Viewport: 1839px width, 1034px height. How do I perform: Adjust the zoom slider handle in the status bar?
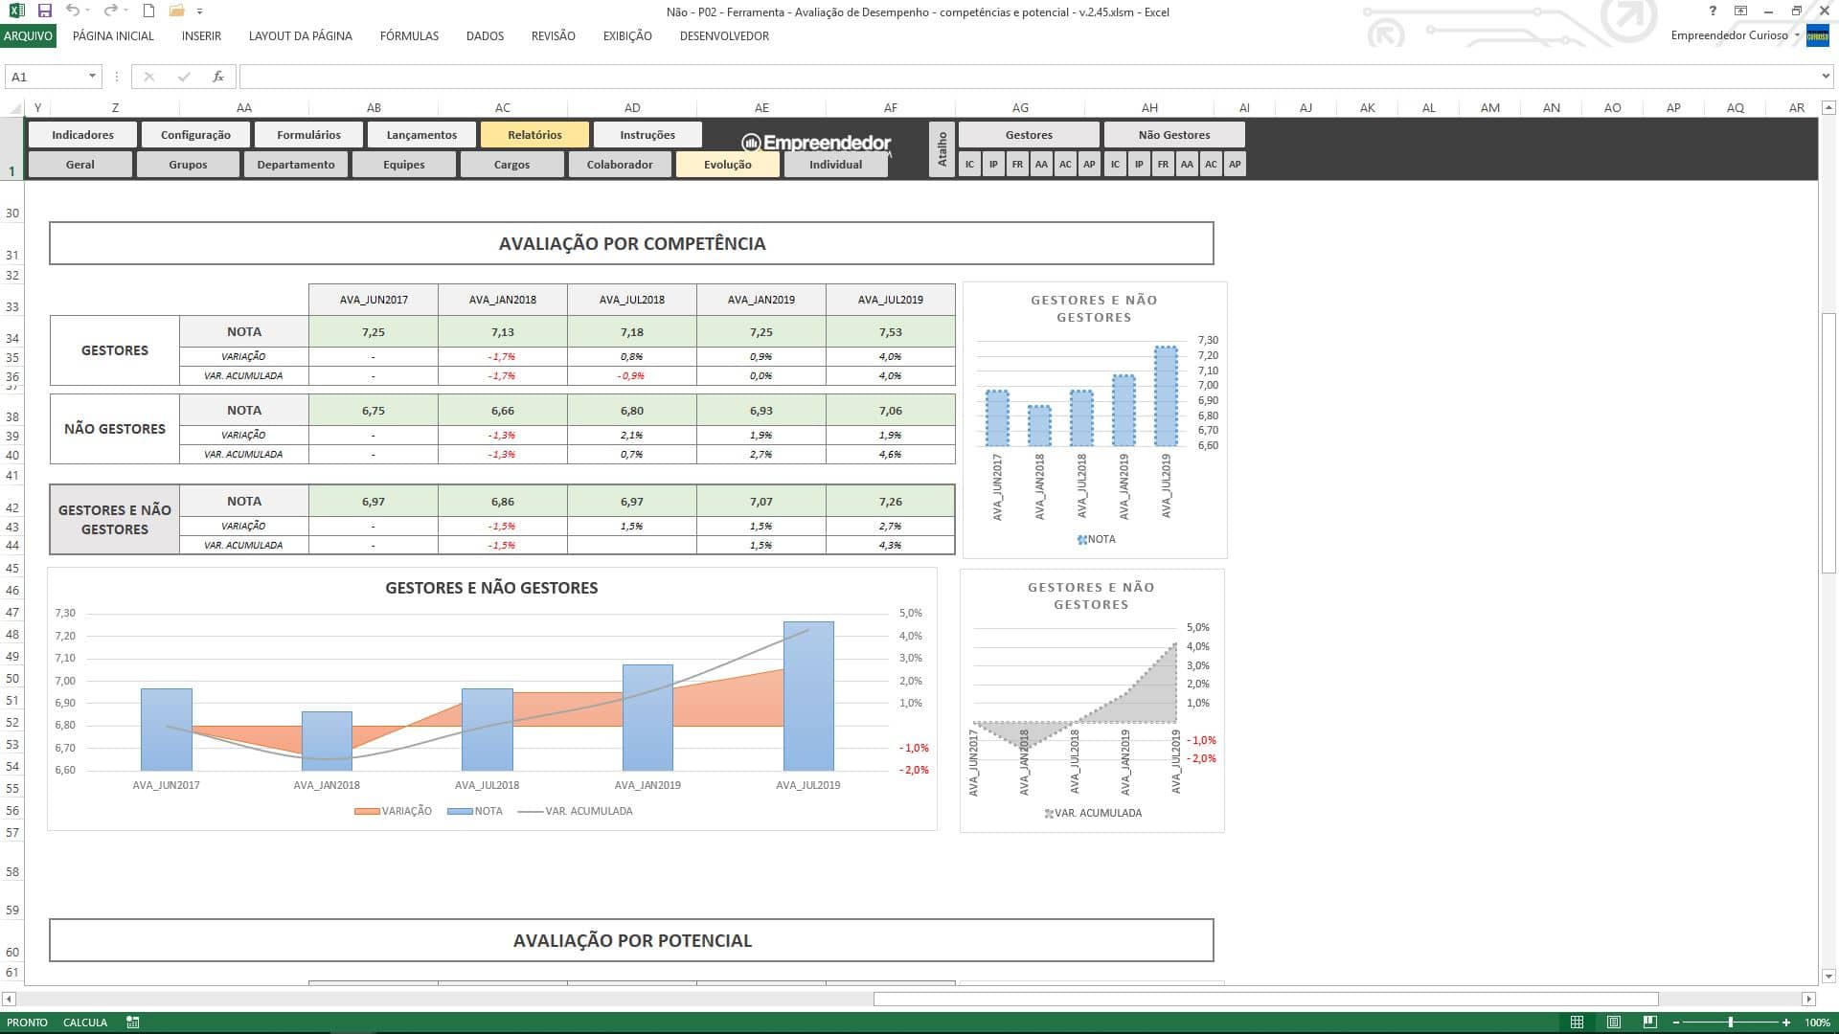[1731, 1023]
